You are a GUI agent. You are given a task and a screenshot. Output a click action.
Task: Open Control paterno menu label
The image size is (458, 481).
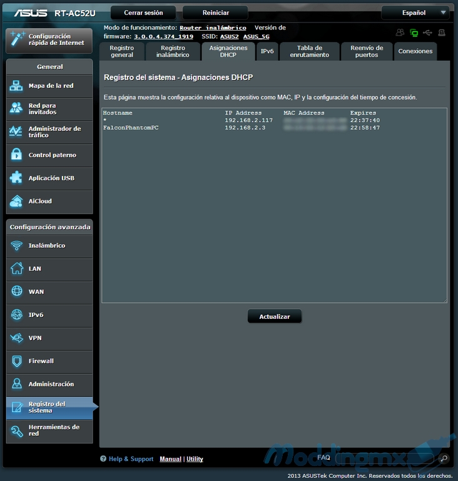pos(53,155)
